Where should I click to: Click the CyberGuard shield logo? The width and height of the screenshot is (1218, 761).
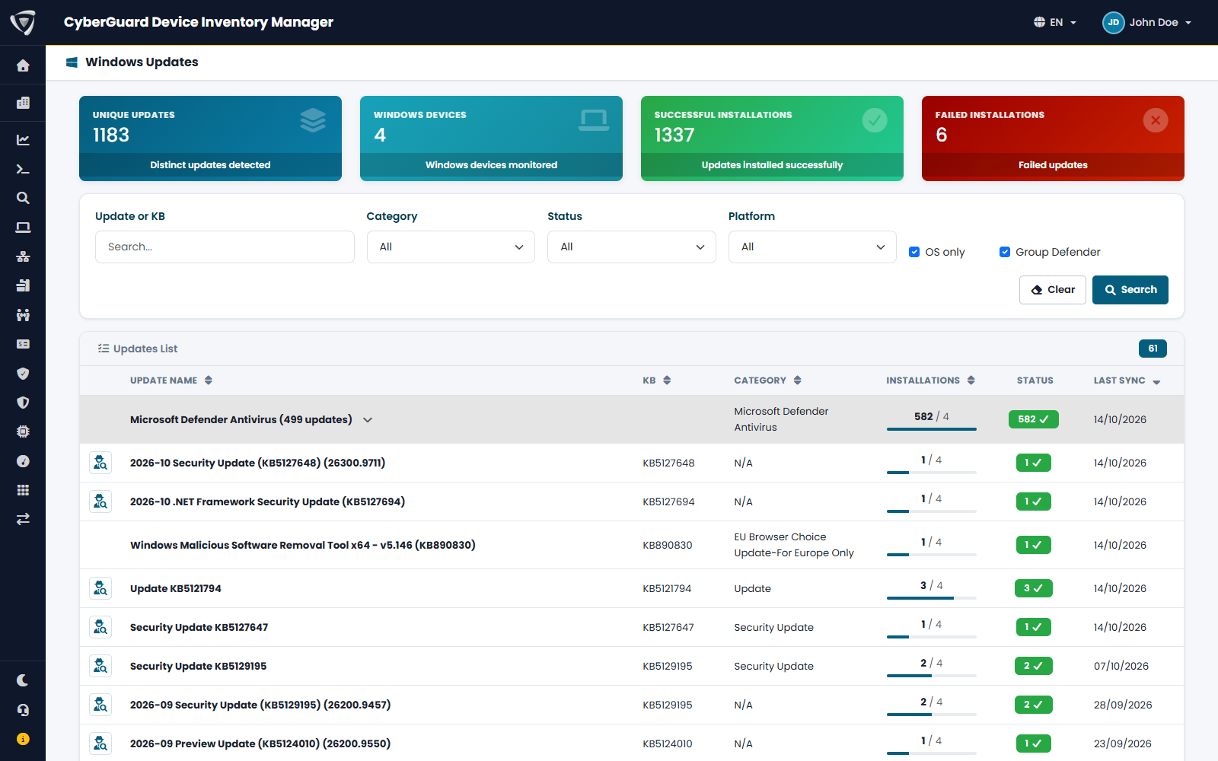23,22
